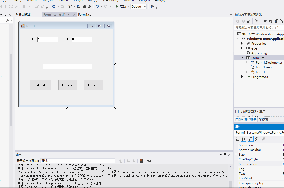This screenshot has width=284, height=188.
Task: Click the Save All toolbar icon
Action: 89,7
